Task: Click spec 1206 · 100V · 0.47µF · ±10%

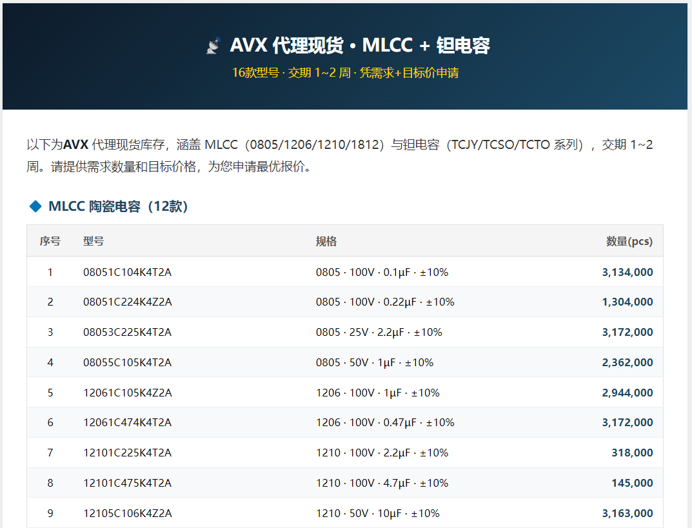Action: point(385,422)
